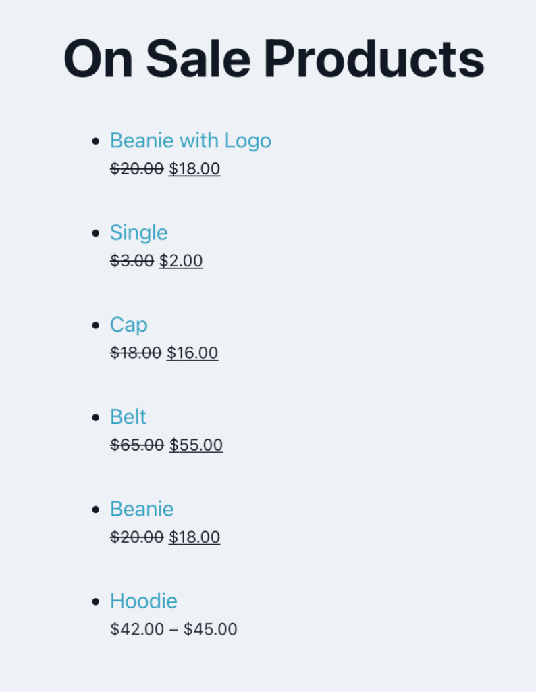Click Beanie with Logo's crossed-out $20.00 price
Viewport: 536px width, 692px height.
[136, 168]
